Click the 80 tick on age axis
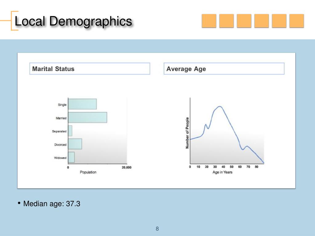The image size is (315, 236). coord(257,167)
